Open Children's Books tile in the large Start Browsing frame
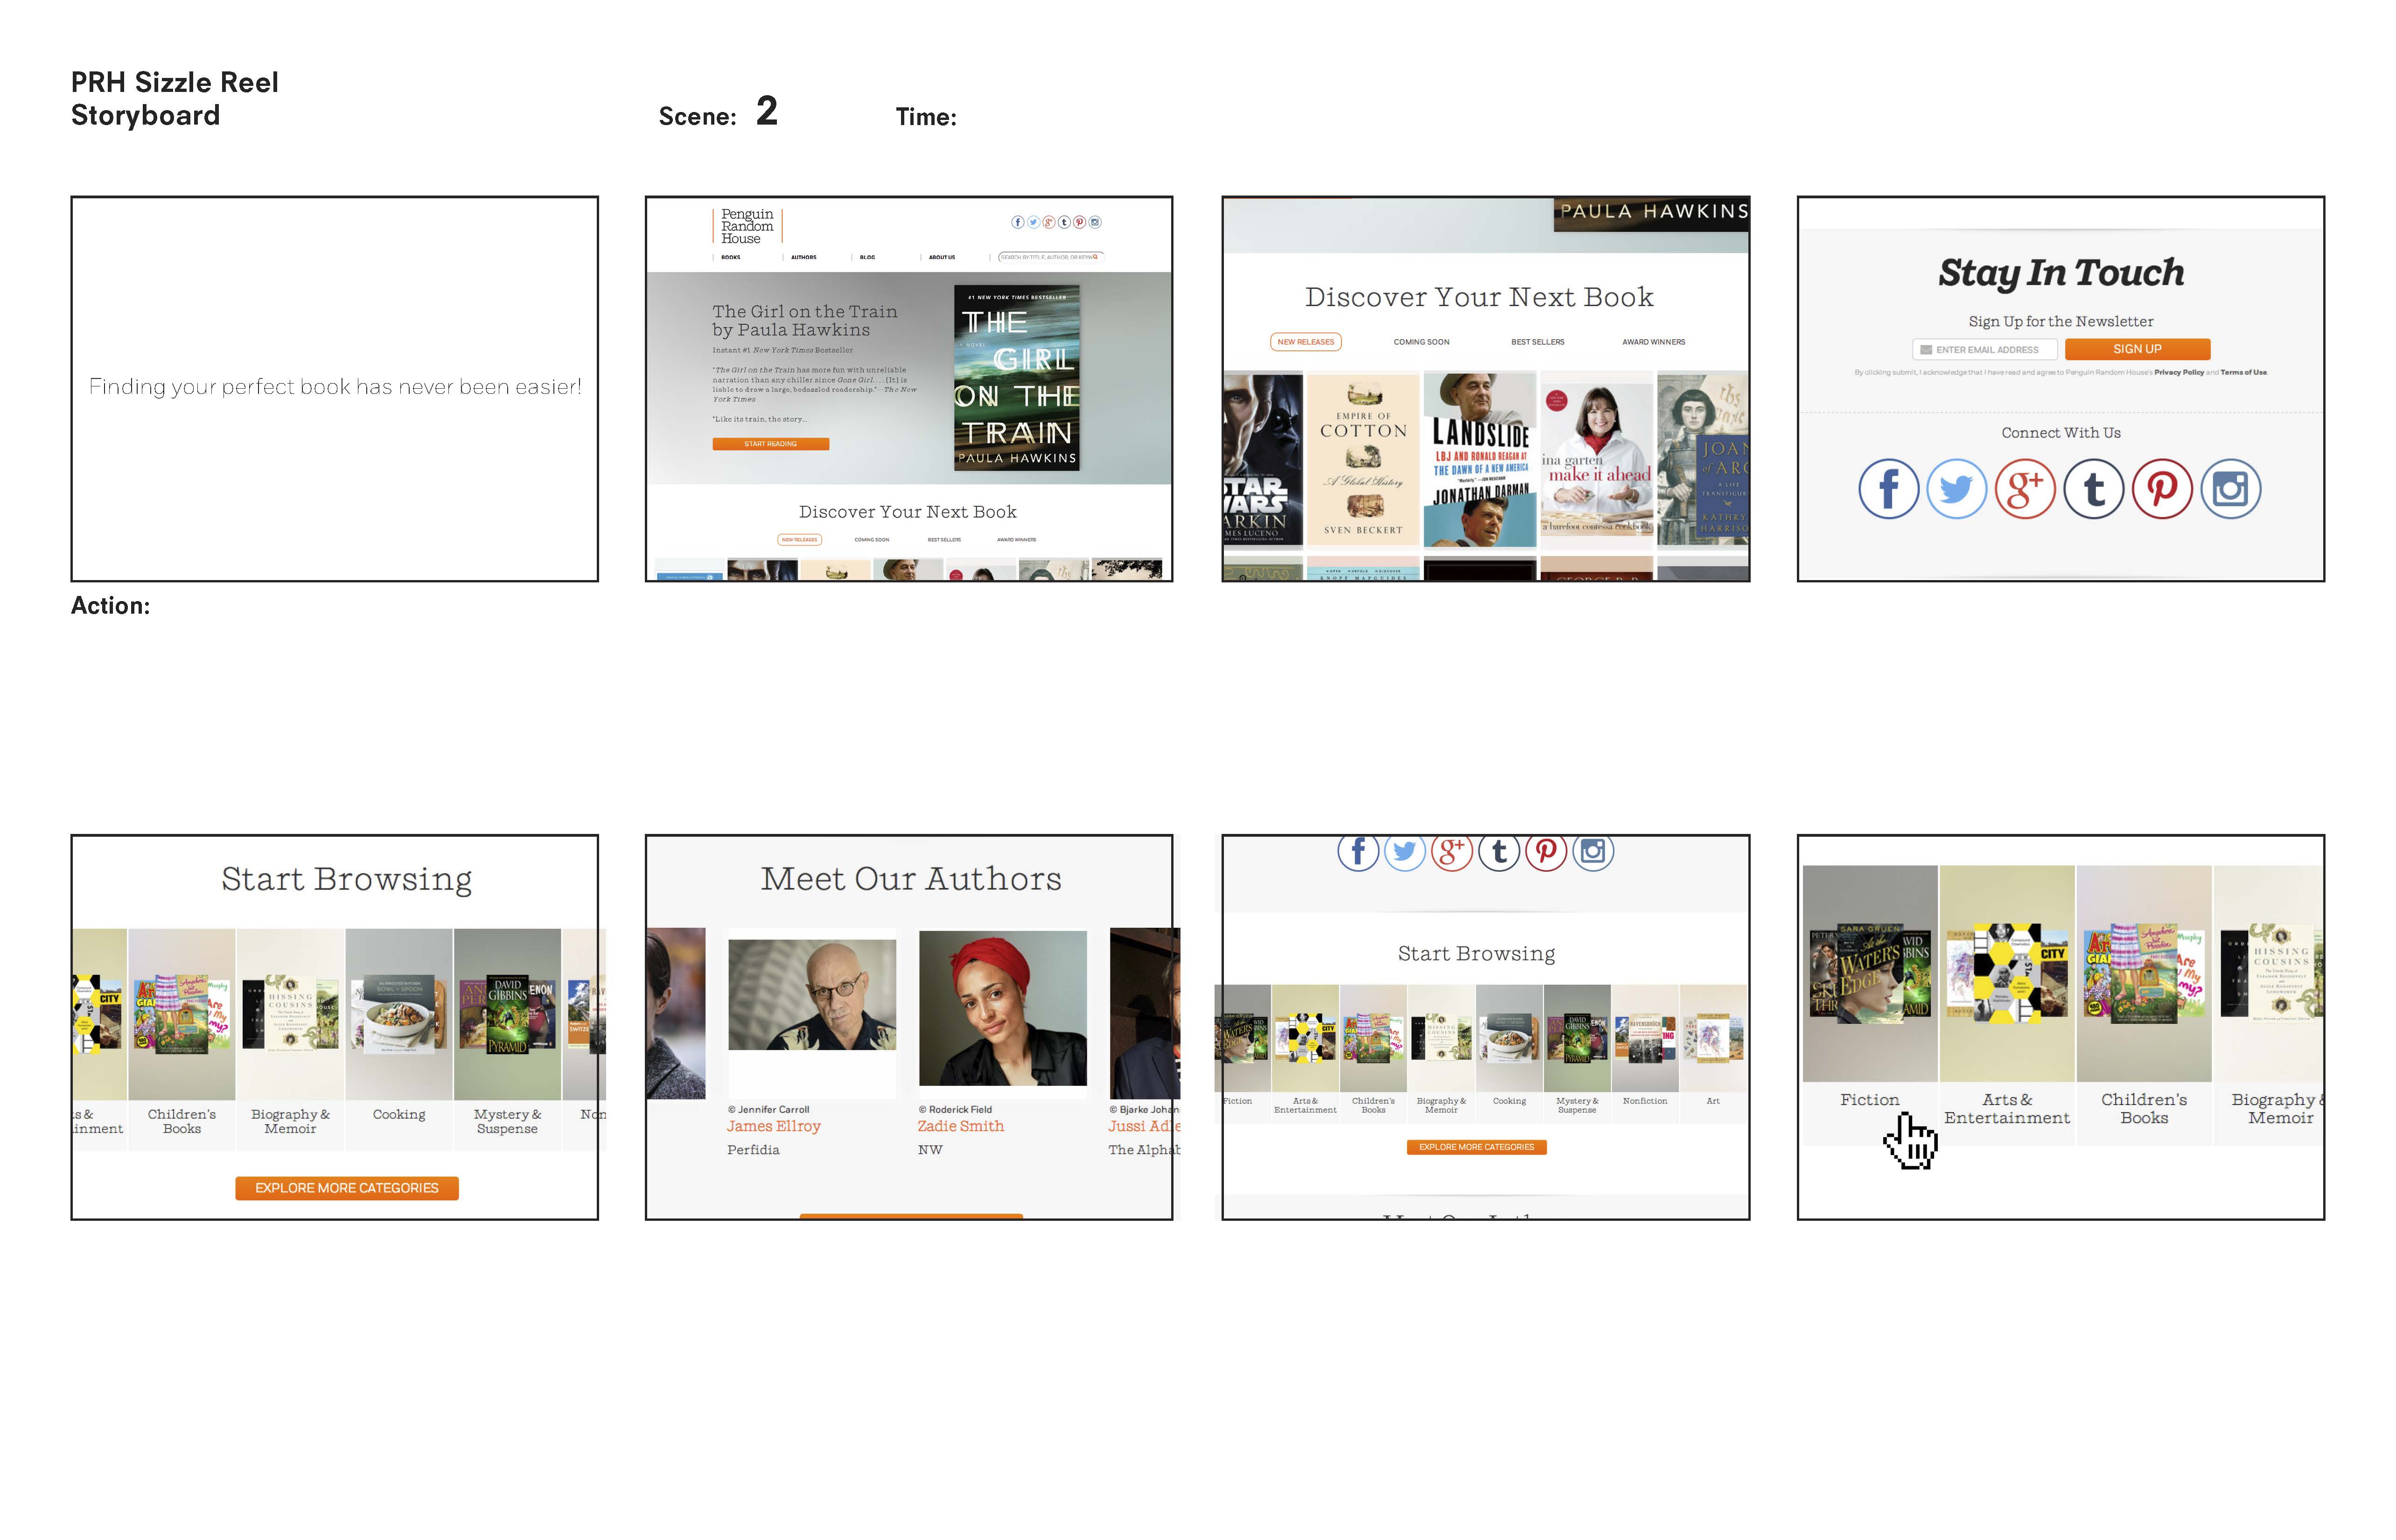This screenshot has width=2396, height=1540. (x=182, y=1040)
